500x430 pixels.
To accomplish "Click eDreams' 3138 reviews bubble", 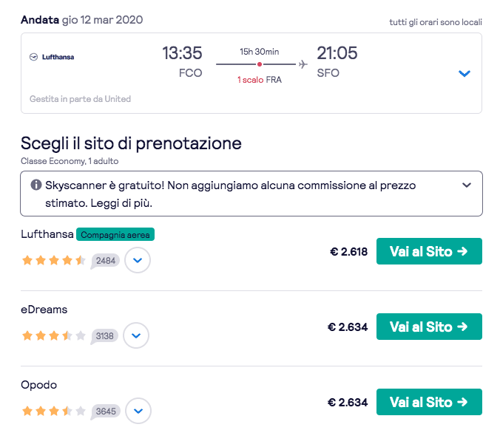I will point(105,335).
